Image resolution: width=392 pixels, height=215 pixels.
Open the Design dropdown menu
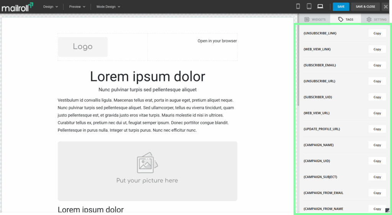(x=51, y=6)
